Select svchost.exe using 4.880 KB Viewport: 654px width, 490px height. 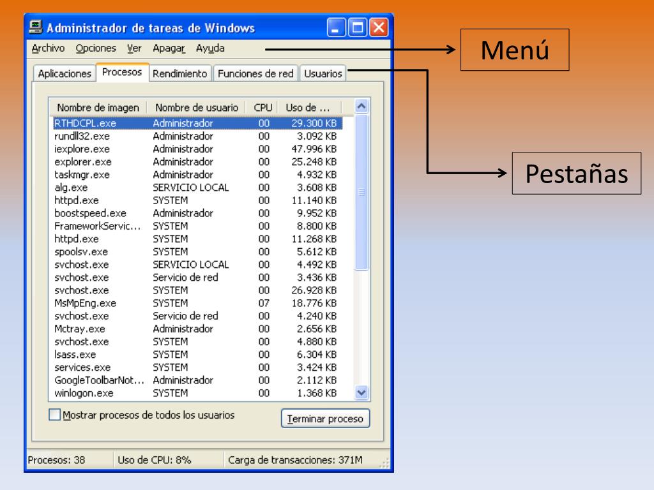click(198, 342)
